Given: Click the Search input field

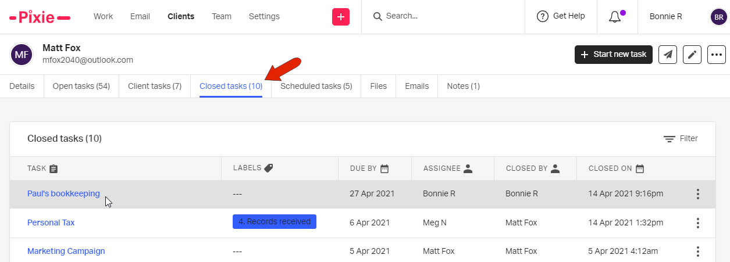Looking at the screenshot, I should 442,16.
